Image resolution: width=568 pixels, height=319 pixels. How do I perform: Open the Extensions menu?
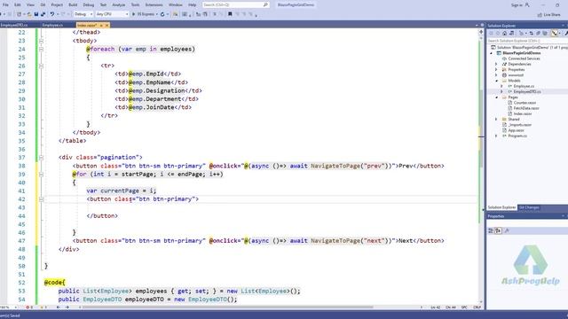coord(154,4)
